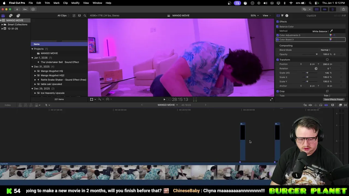Show the Photos and Audio sidebar
Image resolution: width=349 pixels, height=196 pixels.
11,16
